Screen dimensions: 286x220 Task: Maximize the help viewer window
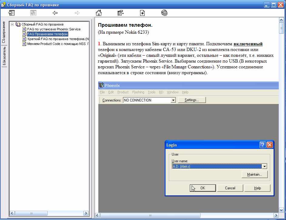point(274,5)
